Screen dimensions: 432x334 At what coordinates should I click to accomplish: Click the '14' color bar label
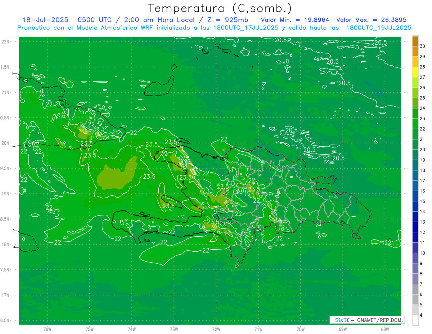coord(423,211)
